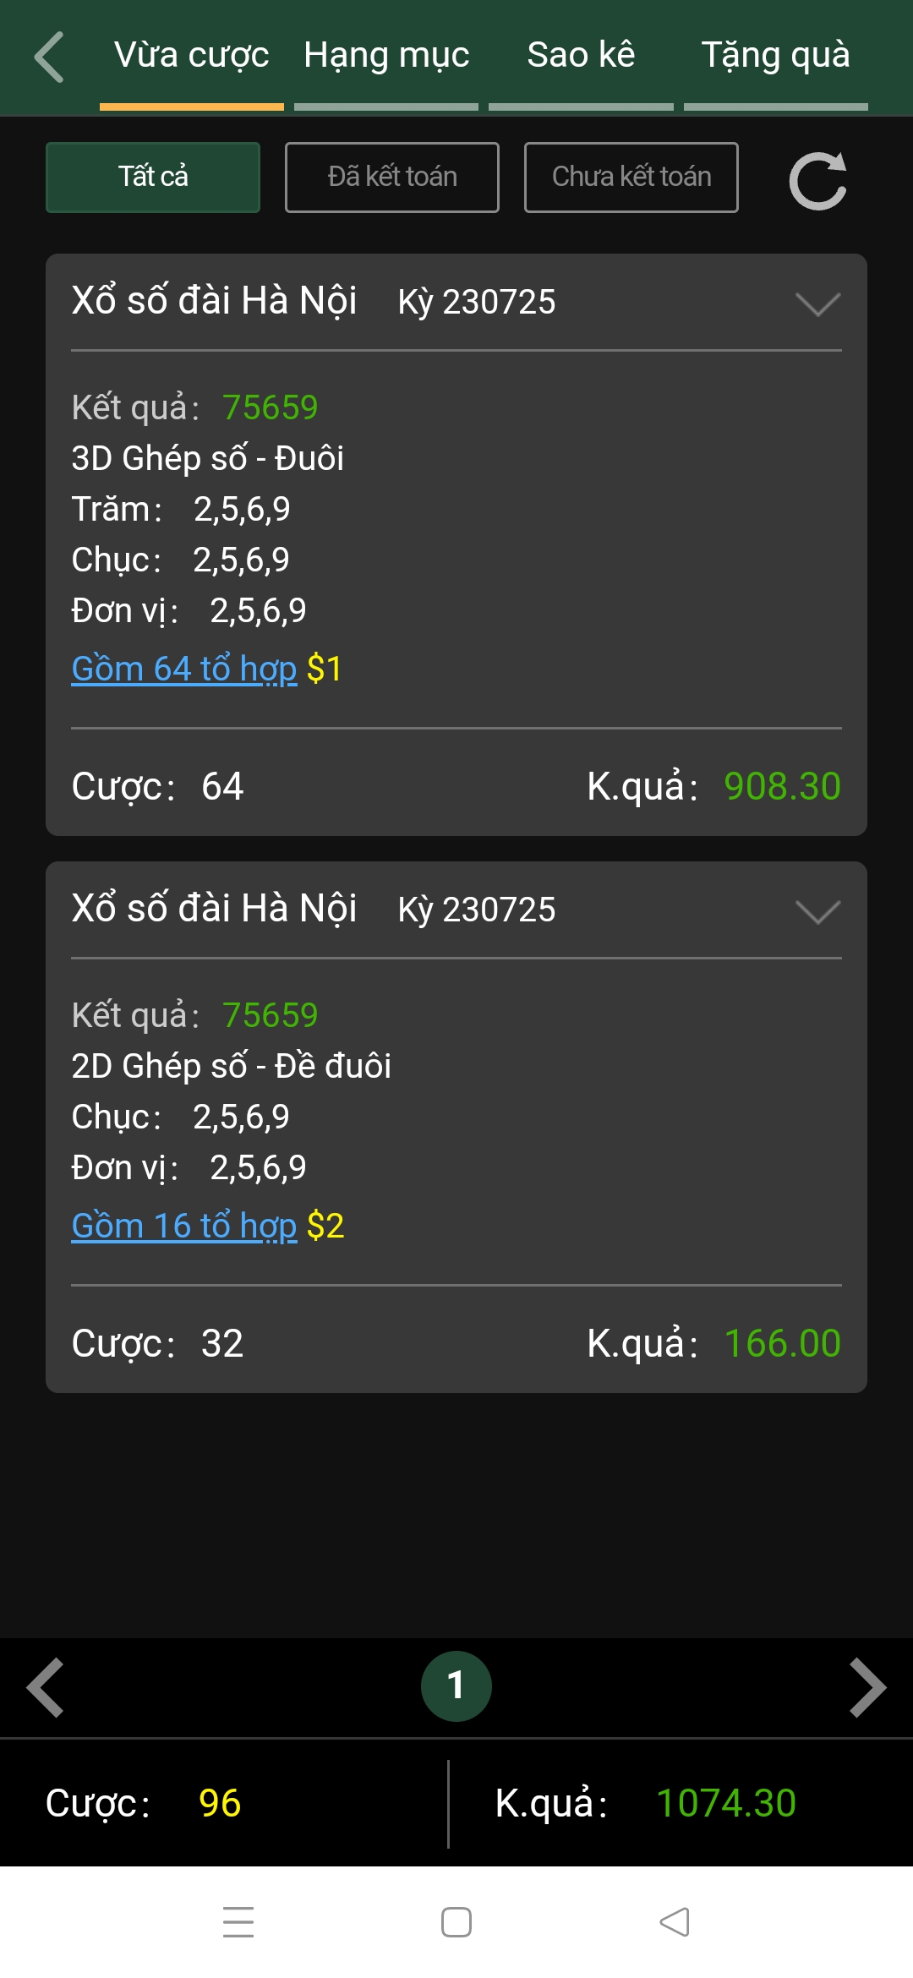Filter by Đã kết toán
The image size is (913, 1978).
392,178
